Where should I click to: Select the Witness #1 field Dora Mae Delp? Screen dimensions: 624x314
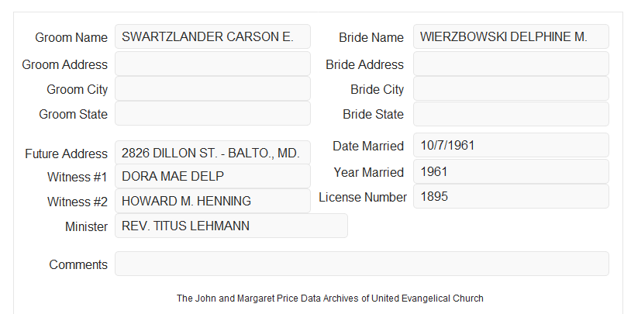212,176
